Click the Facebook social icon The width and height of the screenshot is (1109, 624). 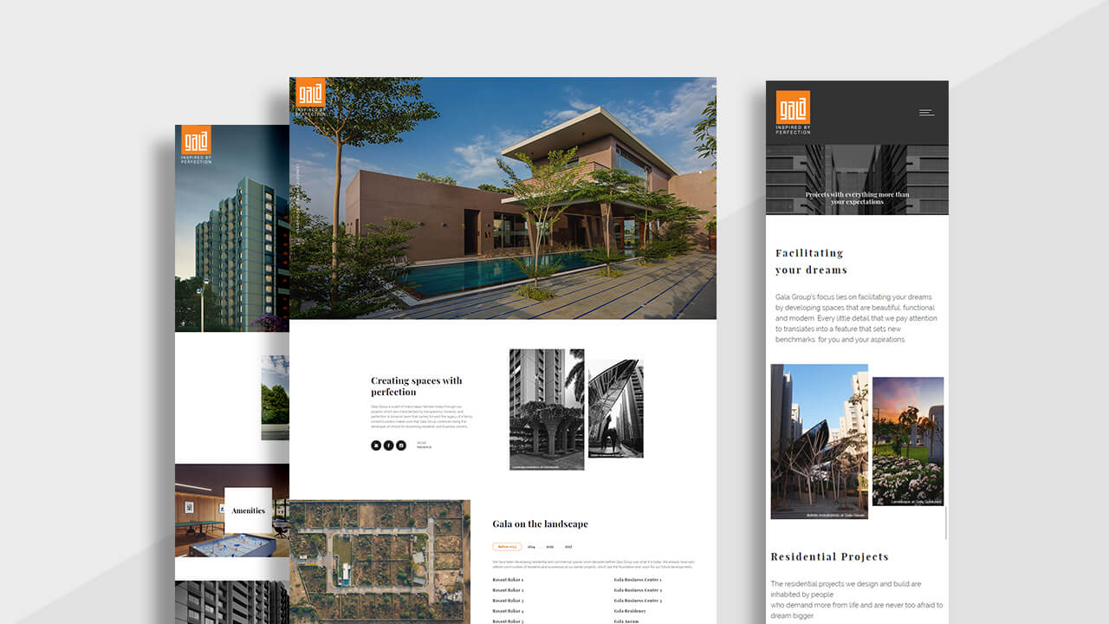click(388, 445)
